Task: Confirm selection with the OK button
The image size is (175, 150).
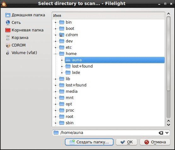Action: pos(127,142)
